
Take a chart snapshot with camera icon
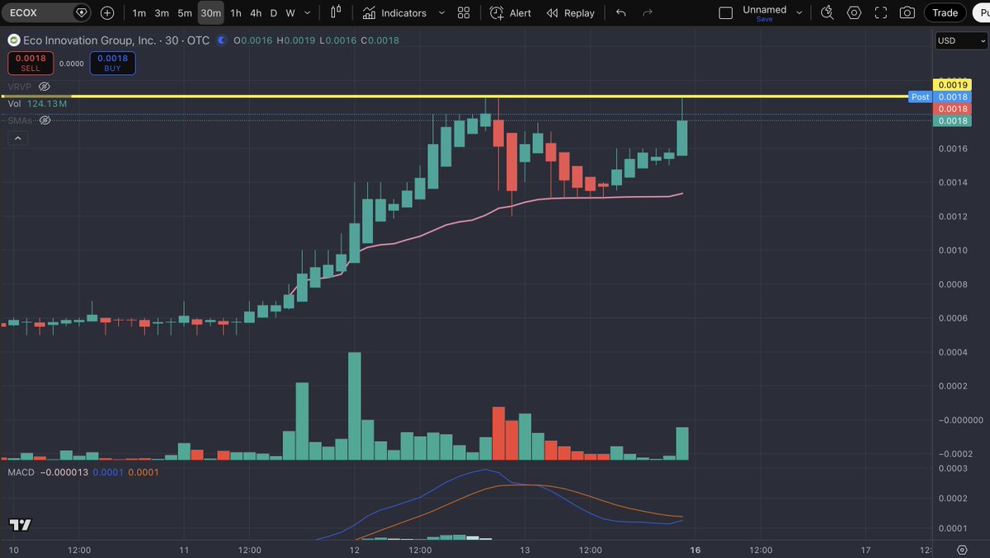pyautogui.click(x=907, y=13)
